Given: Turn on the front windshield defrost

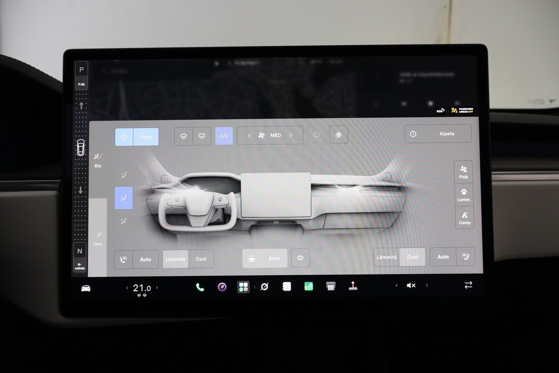Looking at the screenshot, I should (x=183, y=136).
